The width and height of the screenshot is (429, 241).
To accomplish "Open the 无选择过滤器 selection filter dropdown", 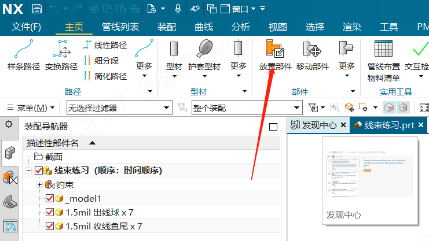I will click(120, 108).
